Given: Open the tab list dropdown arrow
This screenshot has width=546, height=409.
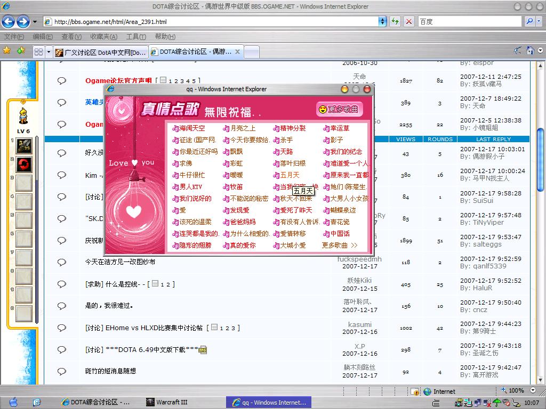Looking at the screenshot, I should (x=49, y=52).
